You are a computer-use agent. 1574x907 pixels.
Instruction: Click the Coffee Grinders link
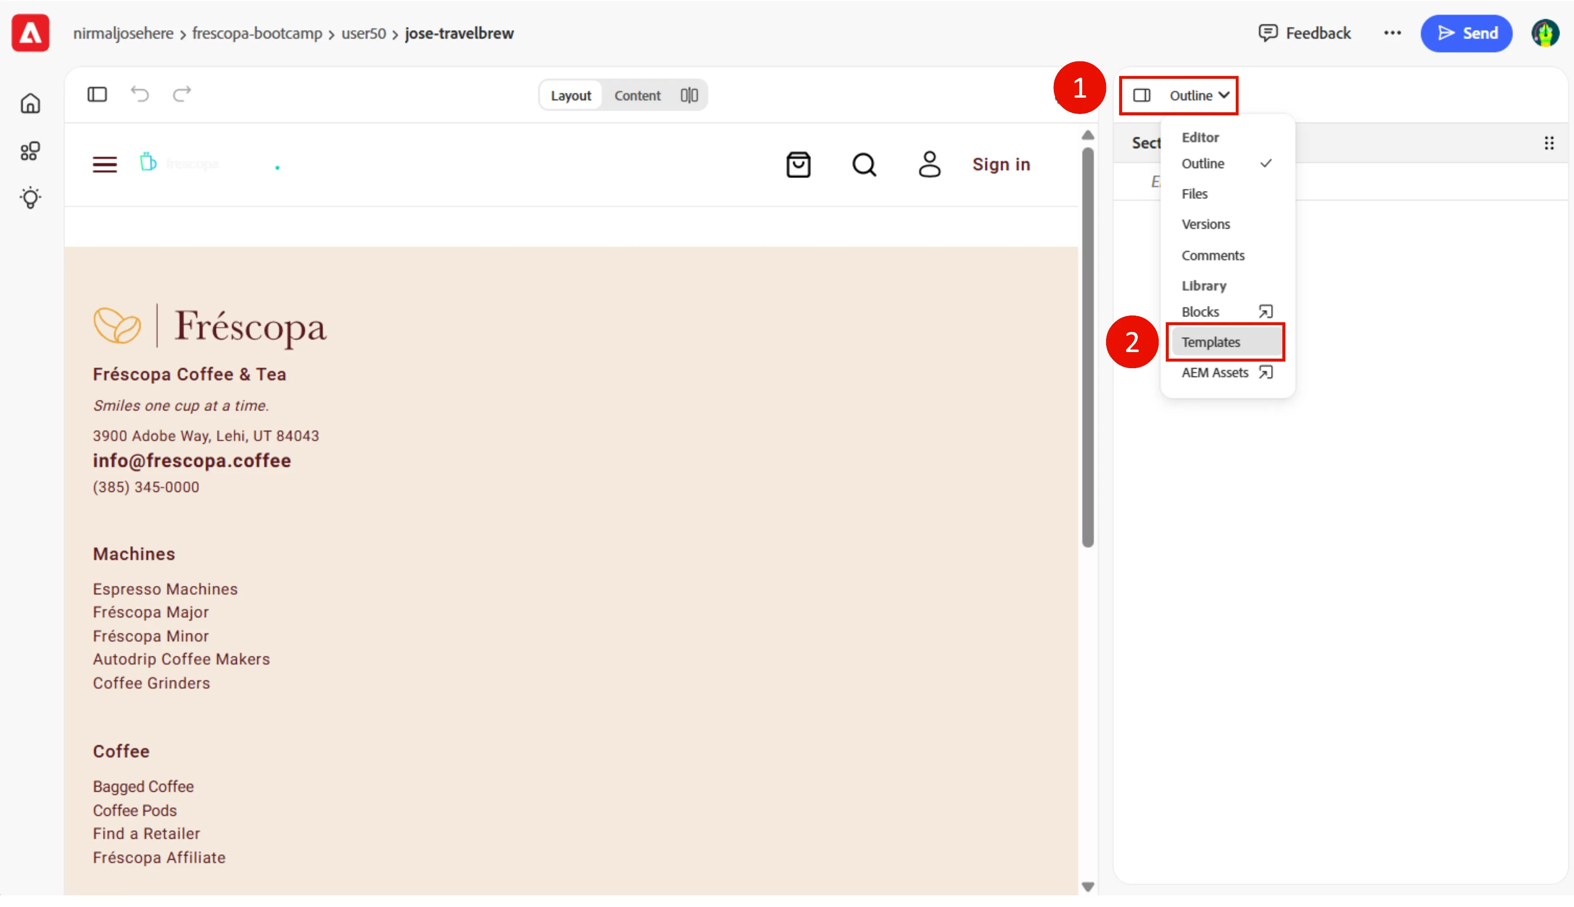coord(151,683)
